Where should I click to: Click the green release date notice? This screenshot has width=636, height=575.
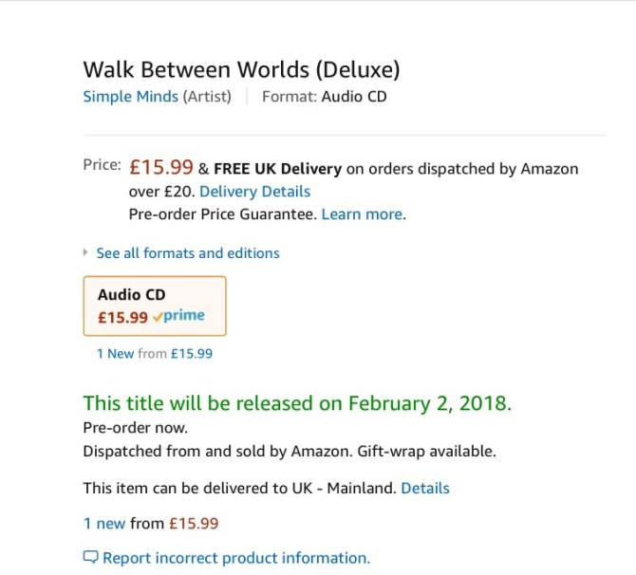[297, 402]
